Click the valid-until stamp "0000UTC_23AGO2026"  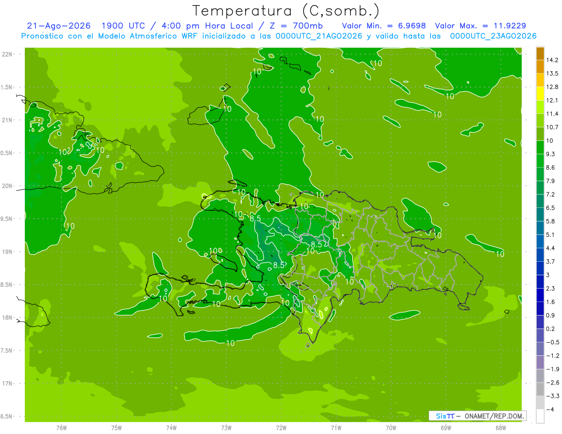click(493, 36)
